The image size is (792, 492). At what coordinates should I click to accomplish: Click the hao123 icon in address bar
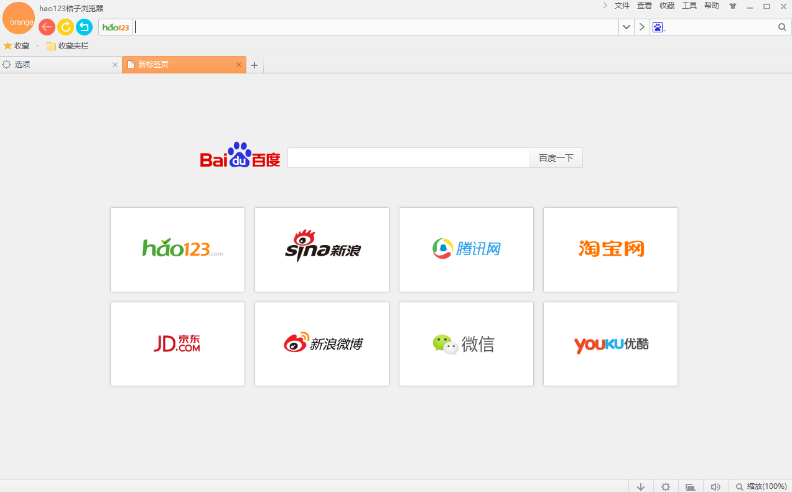pos(116,27)
